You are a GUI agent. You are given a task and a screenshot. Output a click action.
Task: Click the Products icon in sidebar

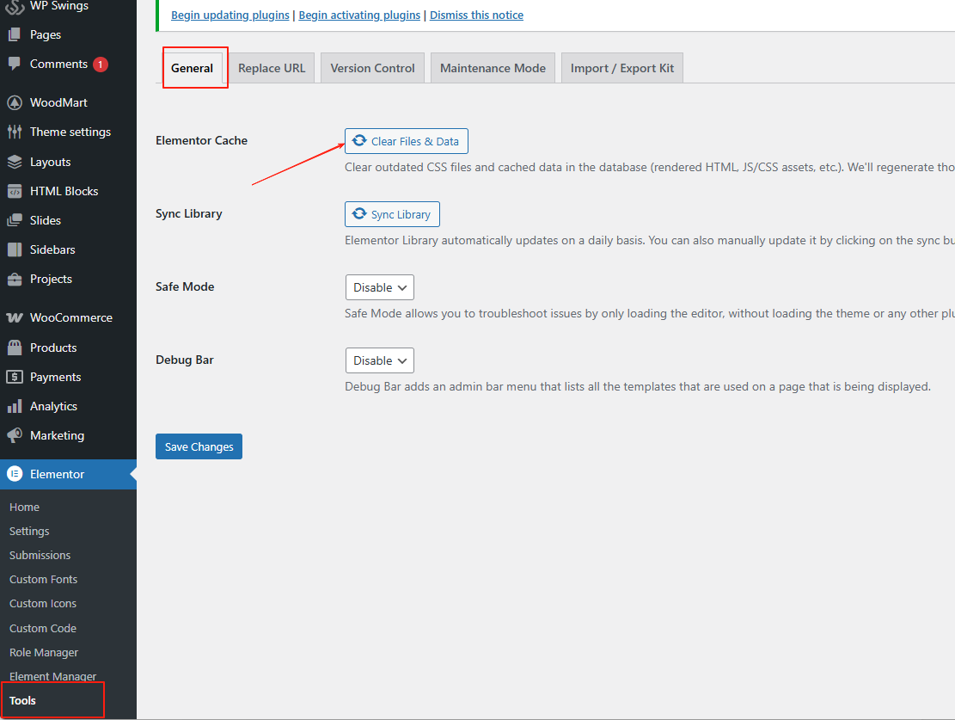15,348
